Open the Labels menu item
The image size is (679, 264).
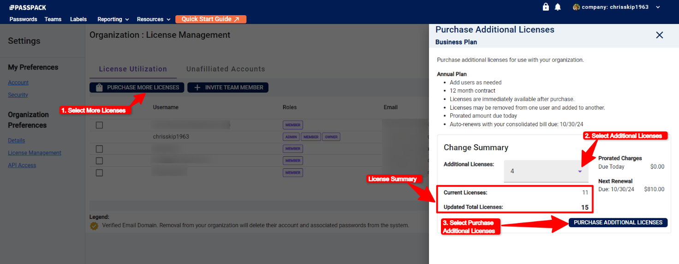[78, 19]
